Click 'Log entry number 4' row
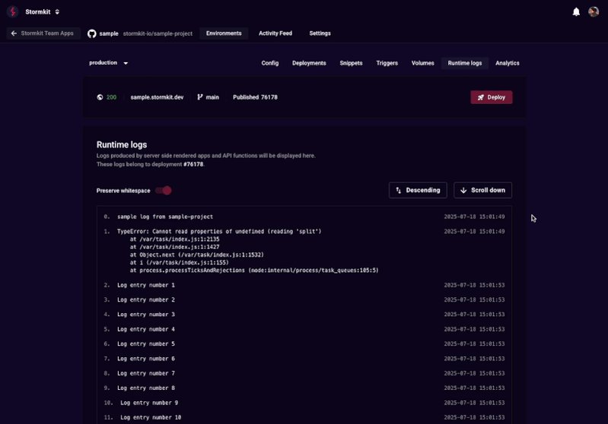 (x=304, y=329)
